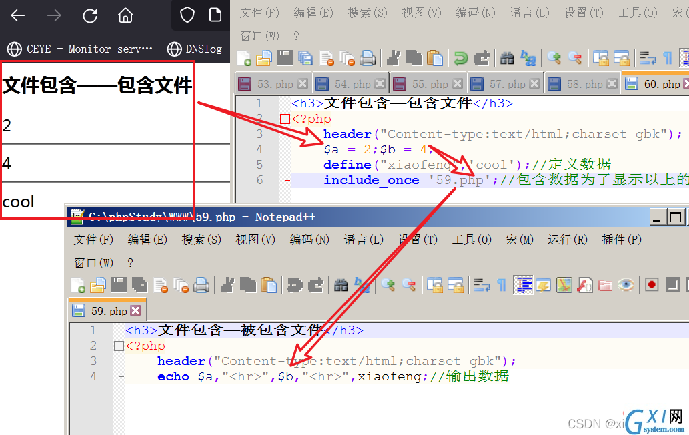The height and width of the screenshot is (435, 689).
Task: Open 窗口(W) menu in 59.php window
Action: pyautogui.click(x=93, y=263)
